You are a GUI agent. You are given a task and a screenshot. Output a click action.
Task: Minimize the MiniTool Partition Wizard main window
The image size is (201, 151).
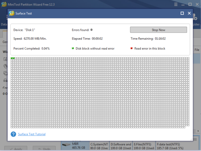tap(183, 4)
